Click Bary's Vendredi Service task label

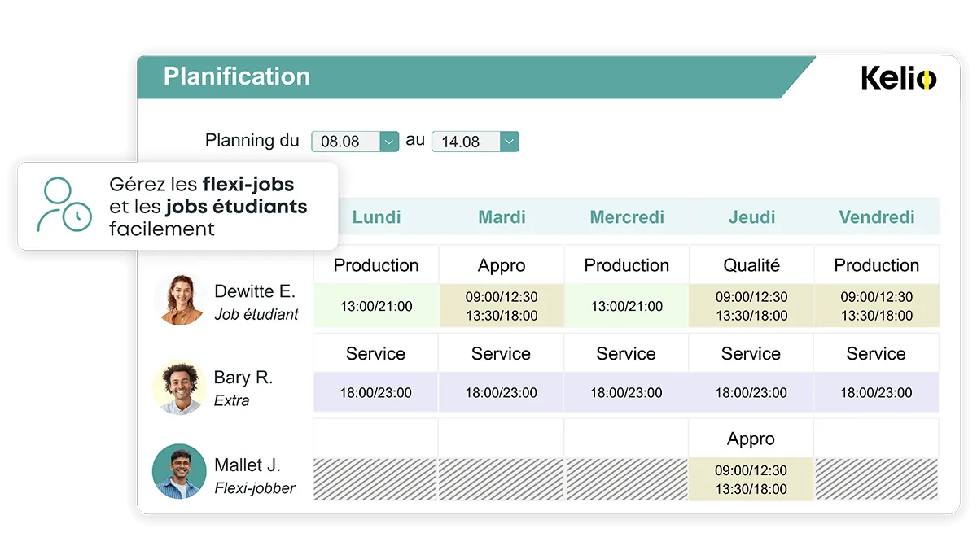tap(876, 353)
